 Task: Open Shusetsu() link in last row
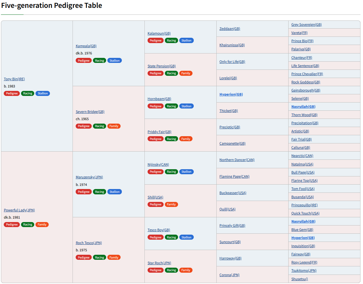tap(300, 279)
